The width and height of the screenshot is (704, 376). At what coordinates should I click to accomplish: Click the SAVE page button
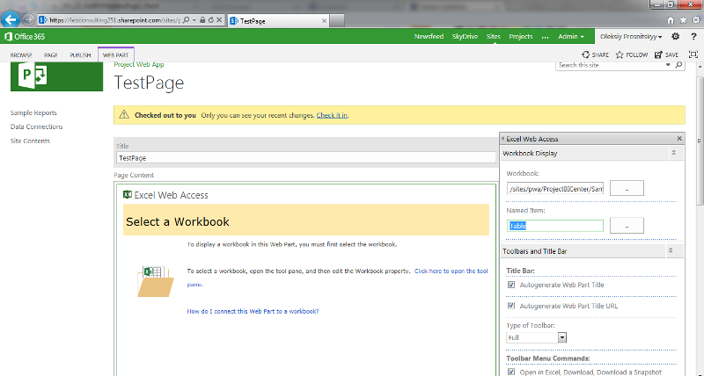(x=666, y=54)
